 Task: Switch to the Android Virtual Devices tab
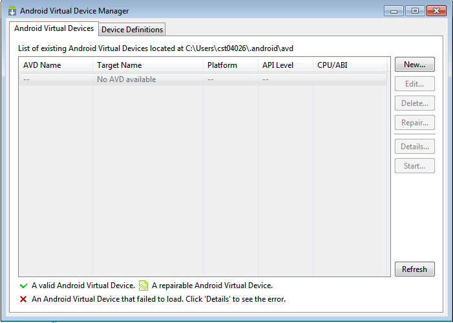click(x=54, y=28)
